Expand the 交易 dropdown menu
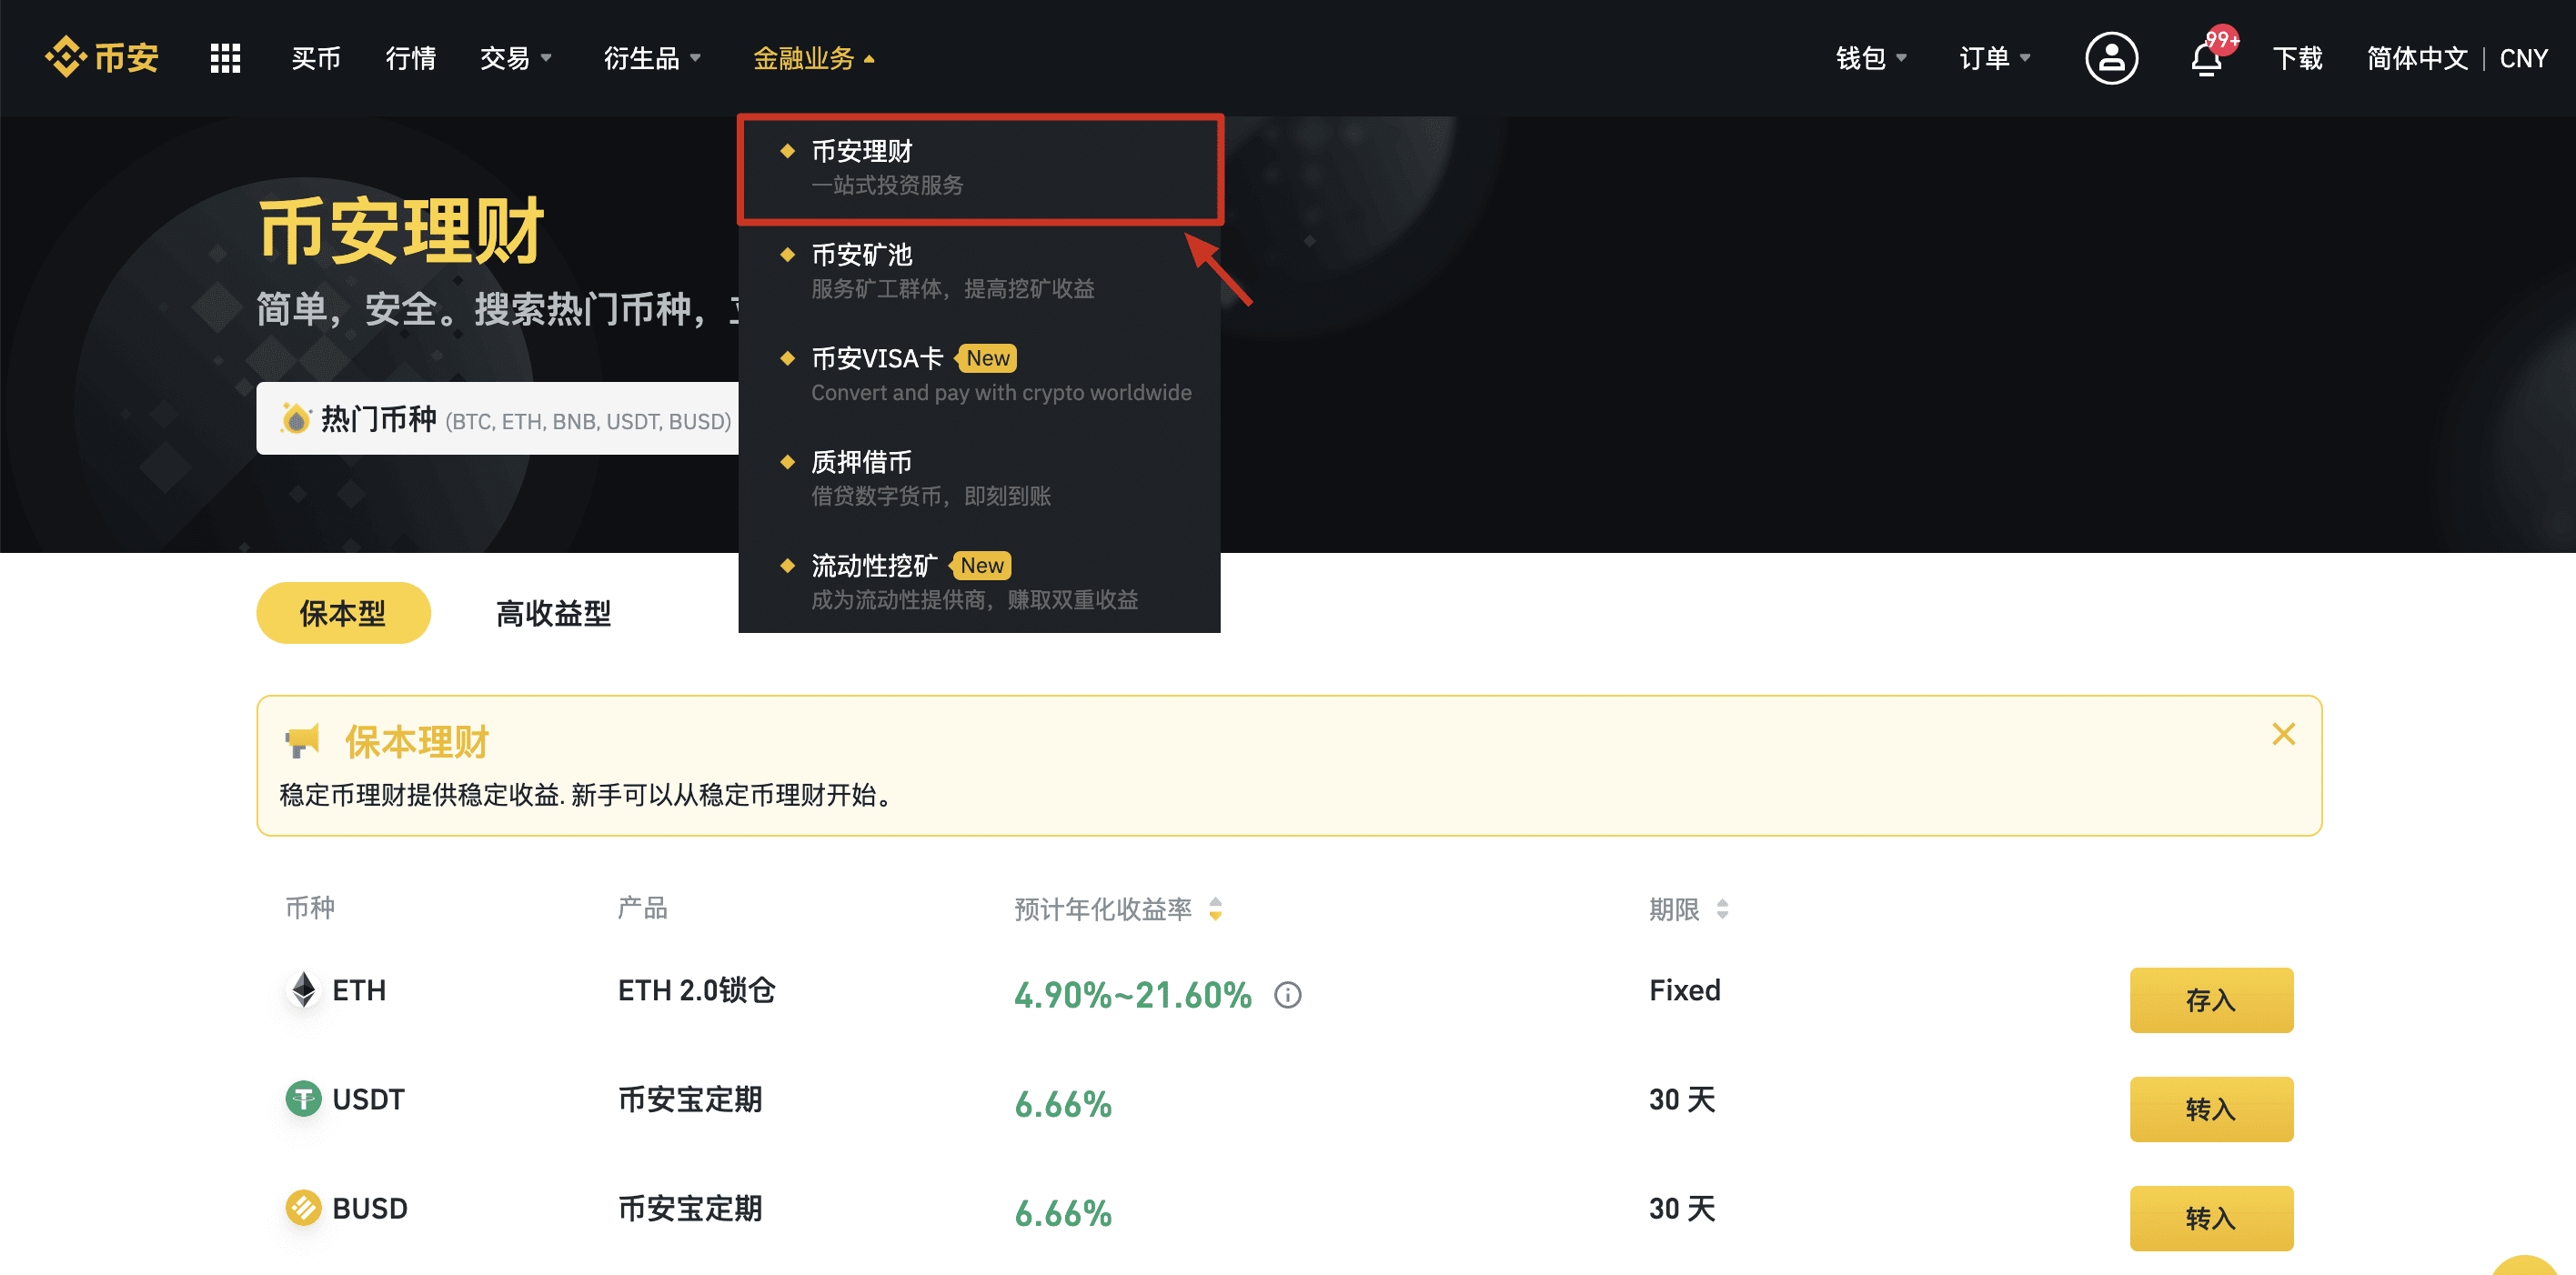 (x=516, y=58)
